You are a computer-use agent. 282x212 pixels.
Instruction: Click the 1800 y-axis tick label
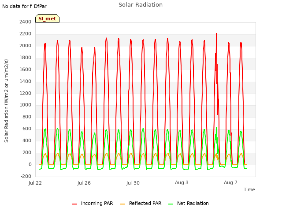[x=26, y=58]
